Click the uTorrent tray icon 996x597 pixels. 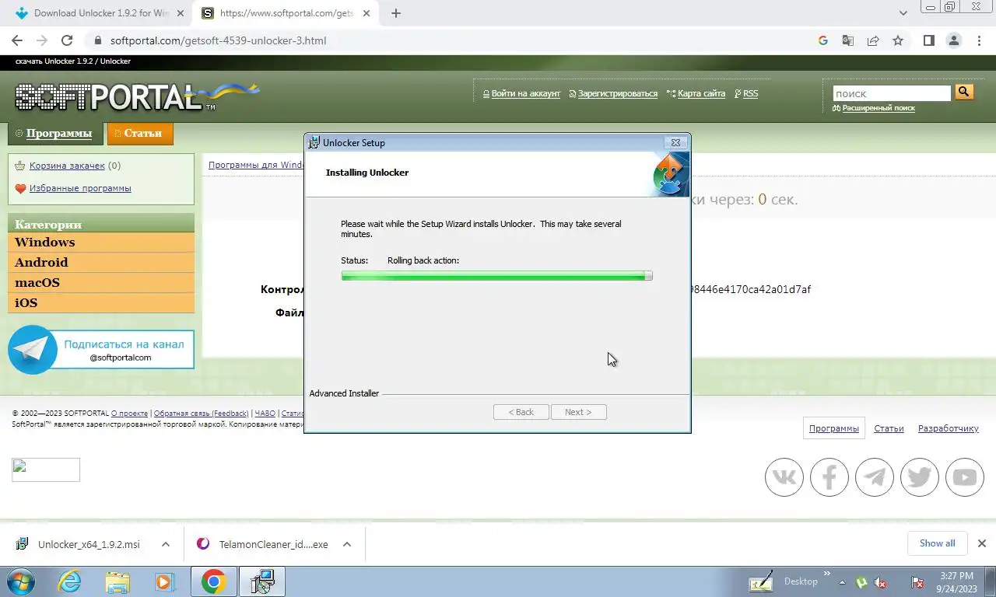pyautogui.click(x=861, y=582)
